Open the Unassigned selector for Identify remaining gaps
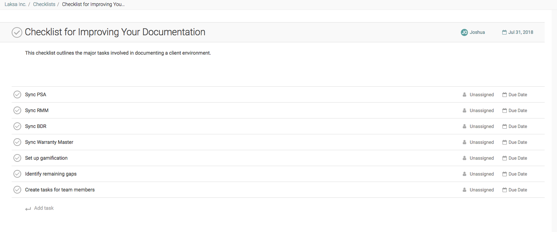 pos(482,174)
